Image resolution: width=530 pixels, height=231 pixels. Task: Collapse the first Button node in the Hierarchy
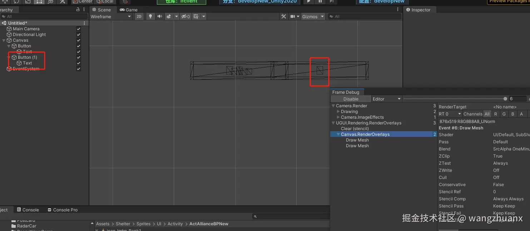click(x=9, y=46)
